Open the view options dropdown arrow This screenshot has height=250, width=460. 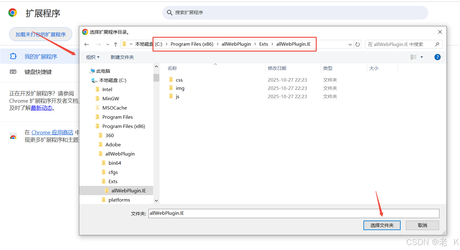point(422,57)
